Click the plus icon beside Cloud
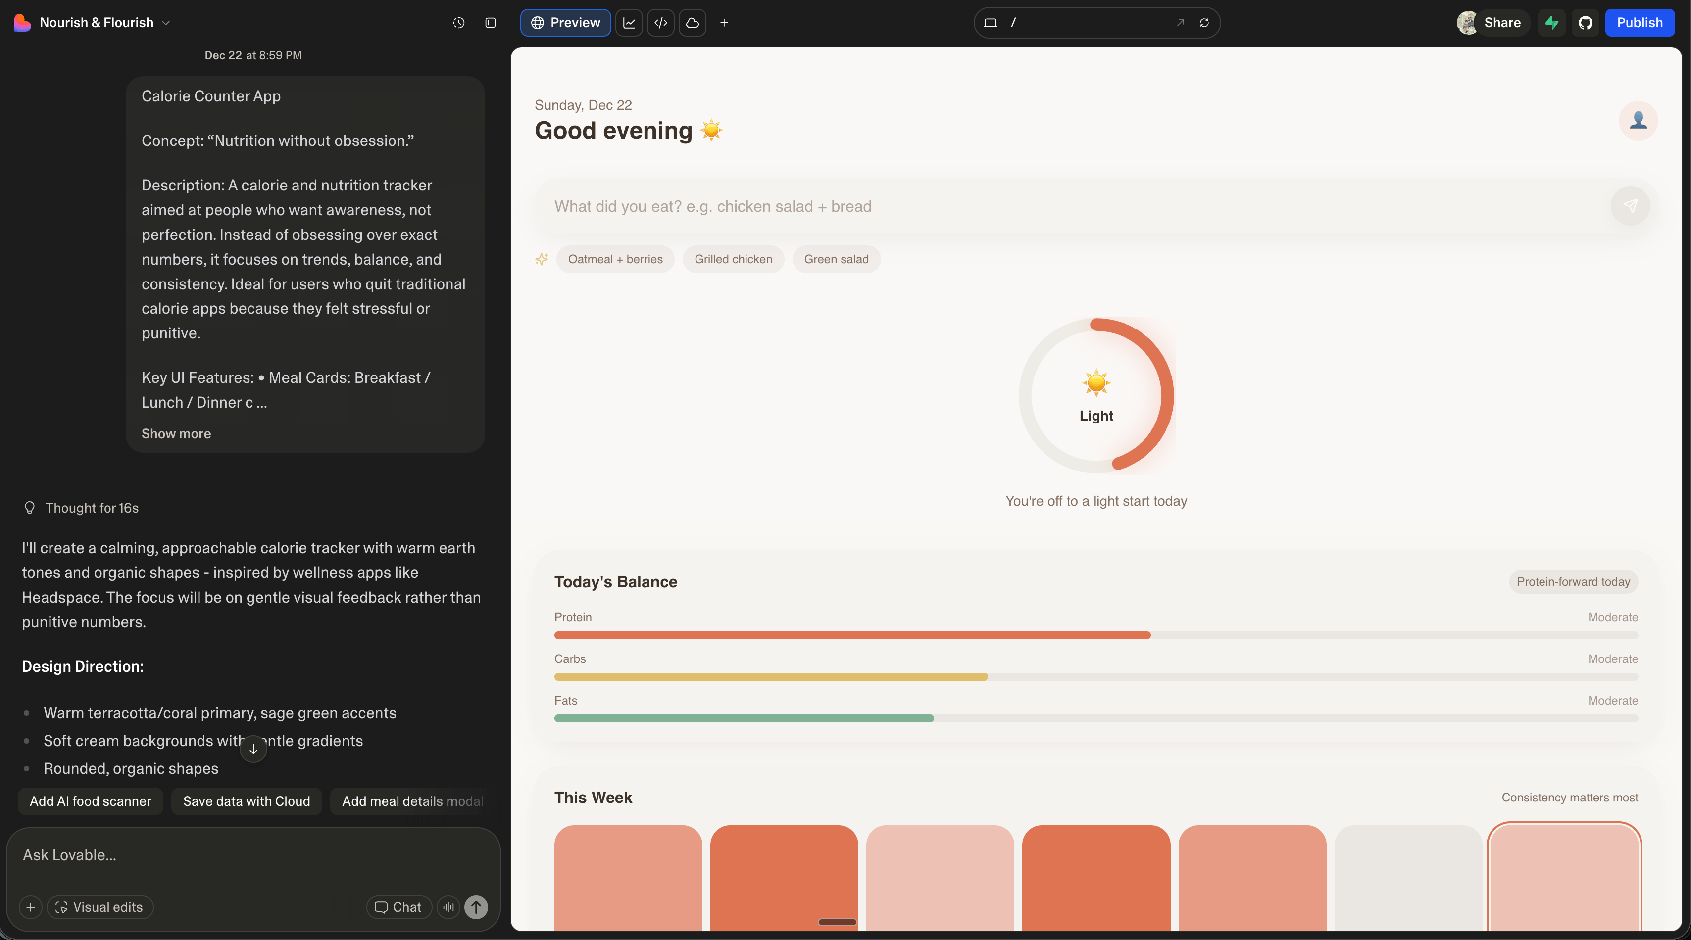 click(724, 23)
